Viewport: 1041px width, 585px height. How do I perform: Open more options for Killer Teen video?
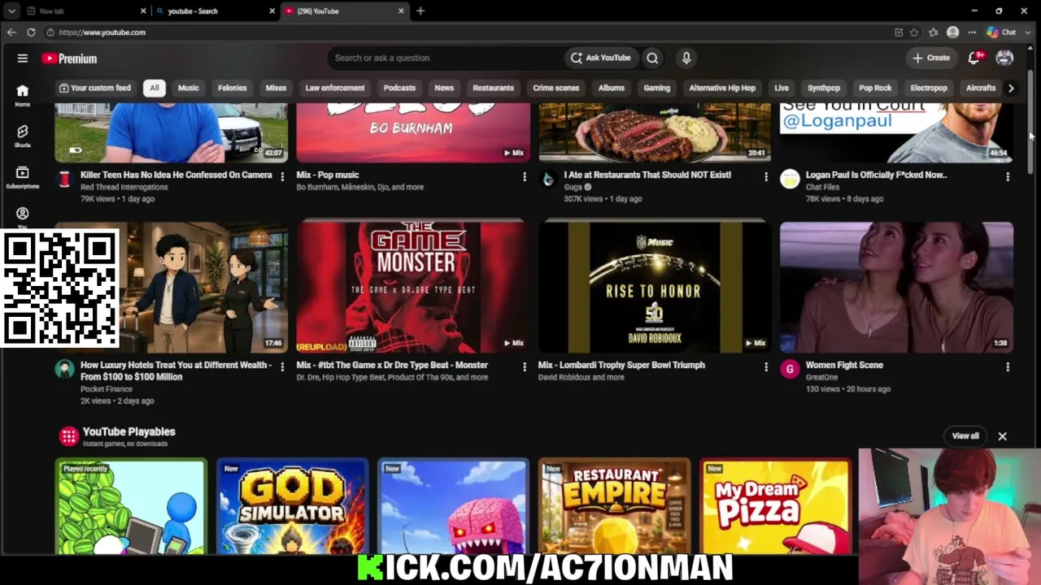(x=282, y=176)
